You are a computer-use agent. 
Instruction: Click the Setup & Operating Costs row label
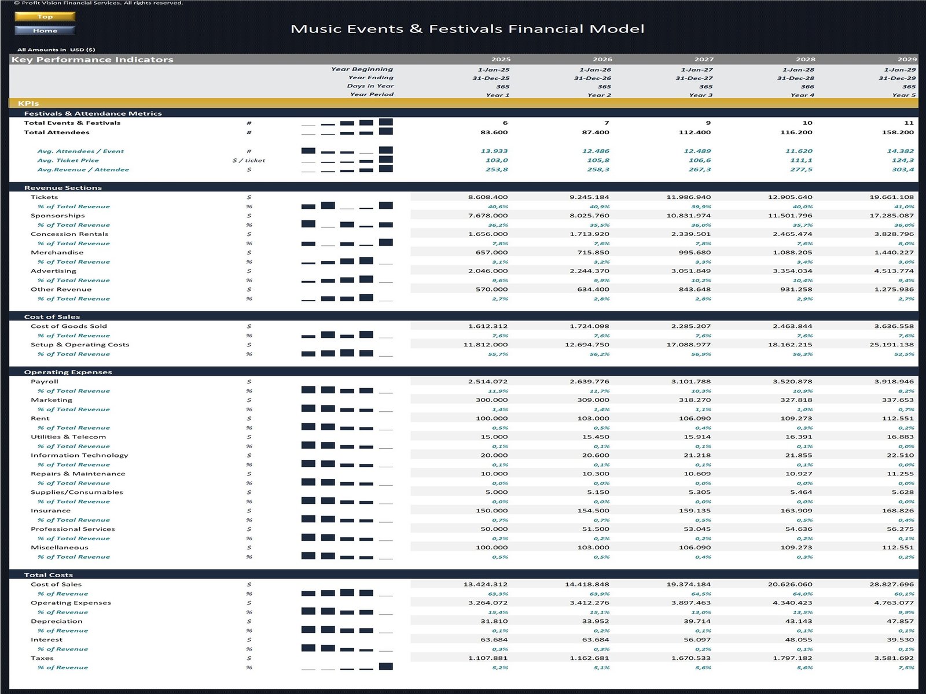point(80,345)
